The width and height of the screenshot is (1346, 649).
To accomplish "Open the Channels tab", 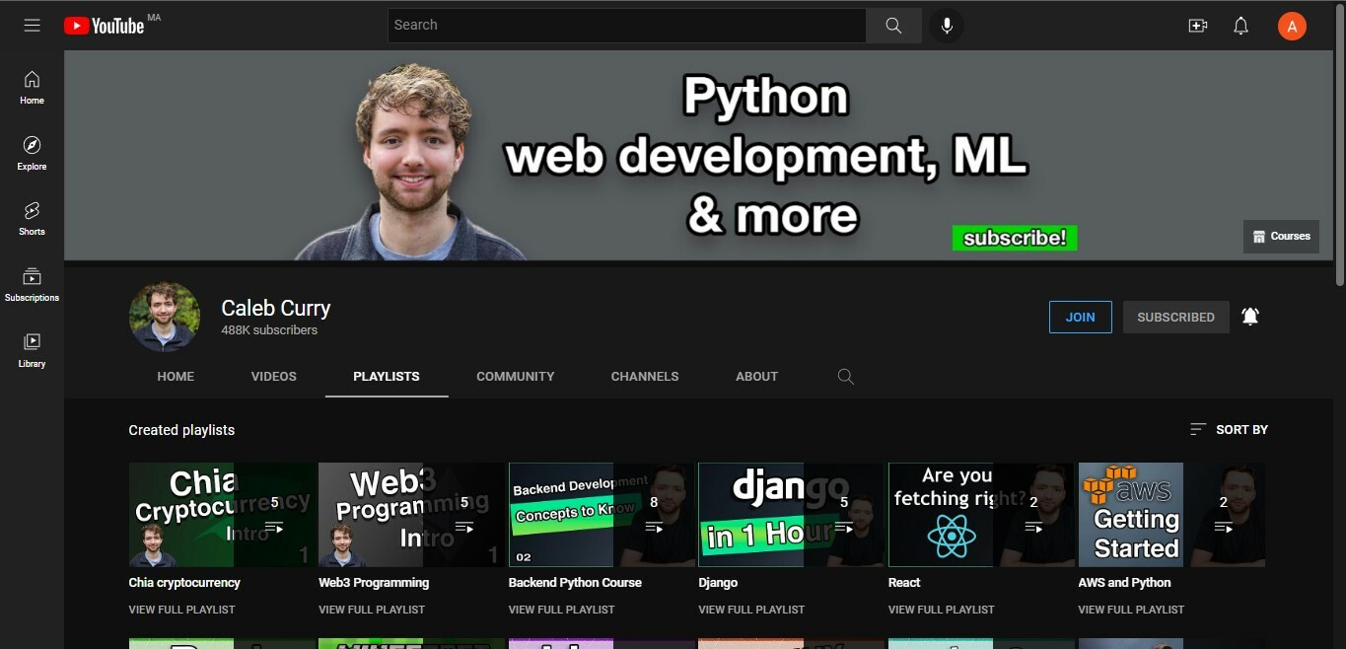I will (x=645, y=376).
